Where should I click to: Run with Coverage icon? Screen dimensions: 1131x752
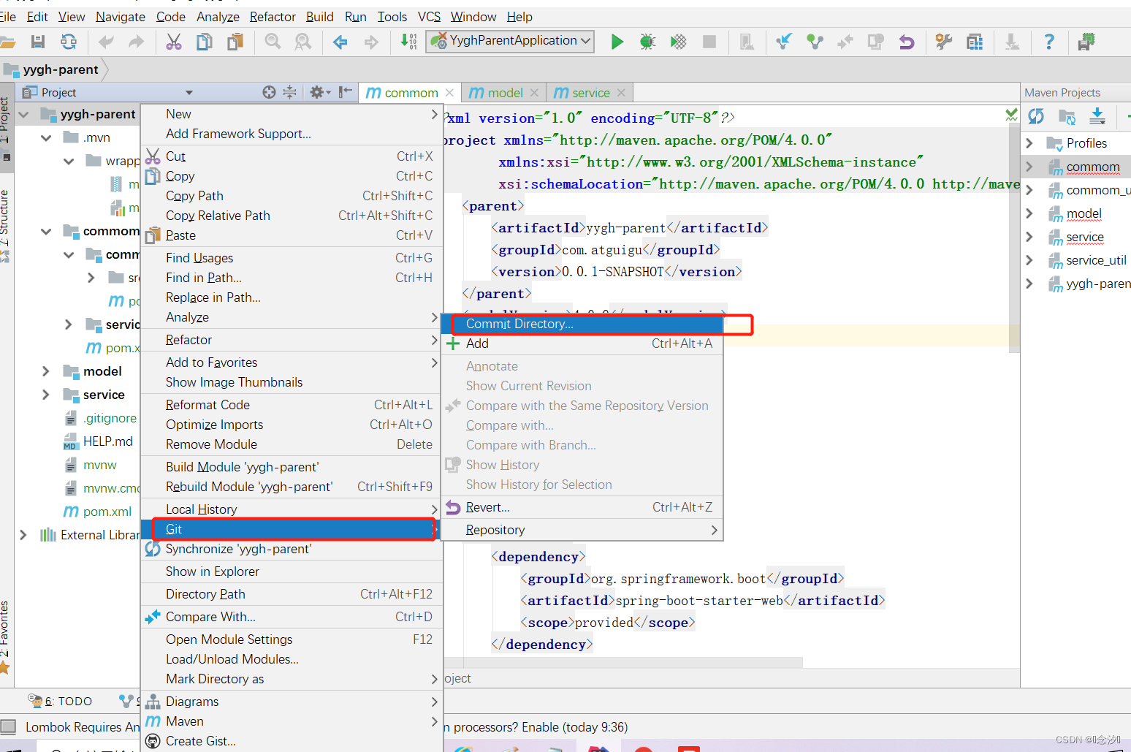click(x=679, y=42)
